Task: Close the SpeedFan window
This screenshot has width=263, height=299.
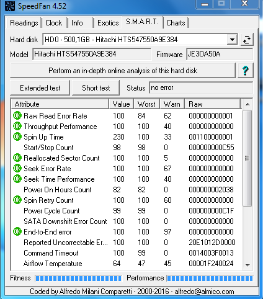Action: click(245, 4)
